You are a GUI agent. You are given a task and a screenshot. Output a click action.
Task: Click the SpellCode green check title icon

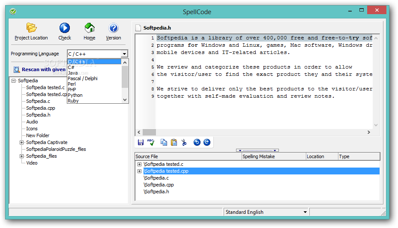pyautogui.click(x=13, y=12)
